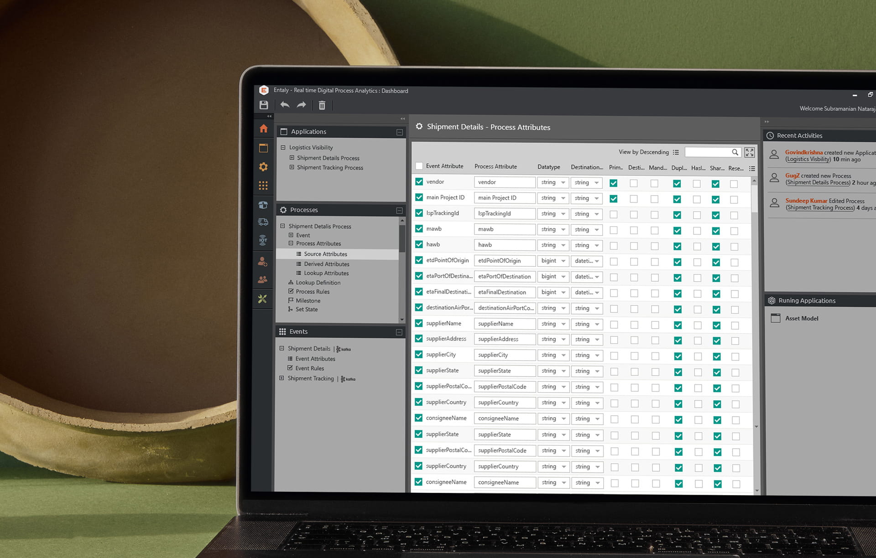This screenshot has width=876, height=558.
Task: Edit the vendor Process Attribute field
Action: tap(505, 182)
